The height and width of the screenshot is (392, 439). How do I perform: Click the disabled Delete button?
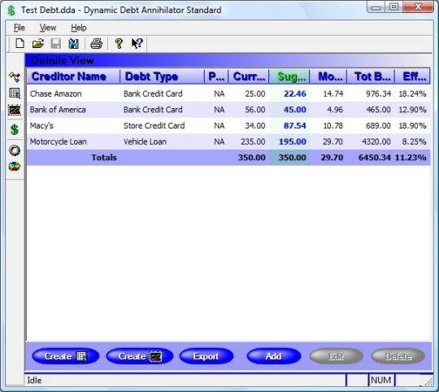click(x=398, y=356)
